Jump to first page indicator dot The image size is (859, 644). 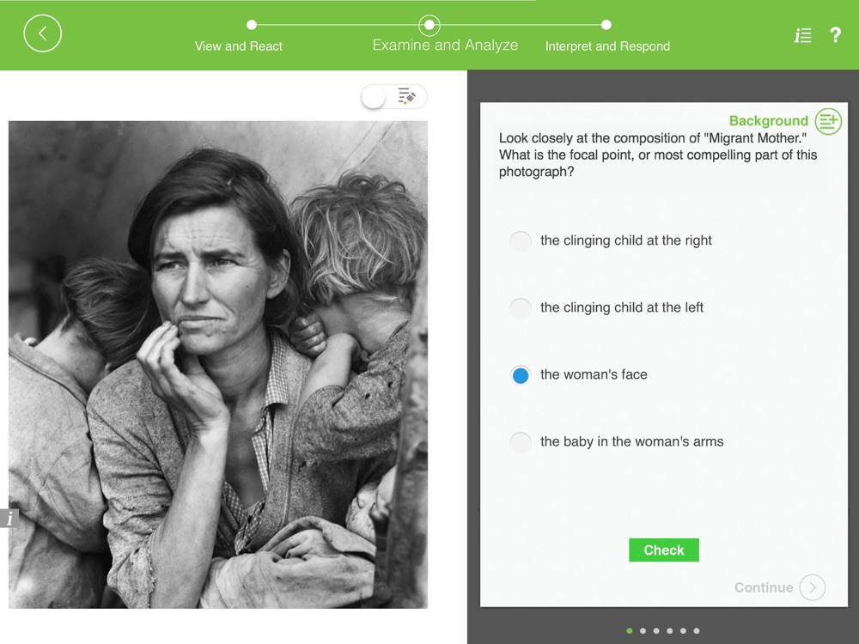[630, 631]
